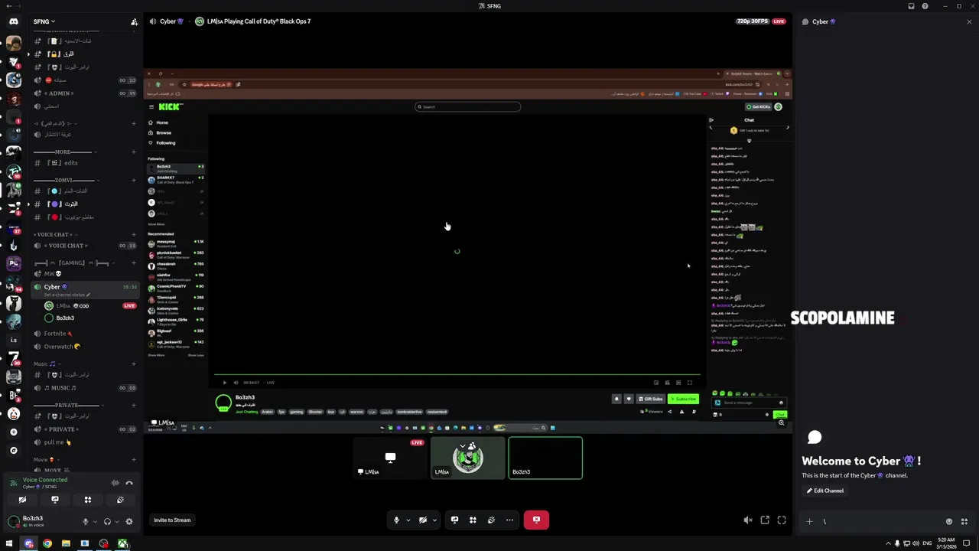Screen dimensions: 979x551
Task: Click Invite to Stream button
Action: click(x=172, y=520)
